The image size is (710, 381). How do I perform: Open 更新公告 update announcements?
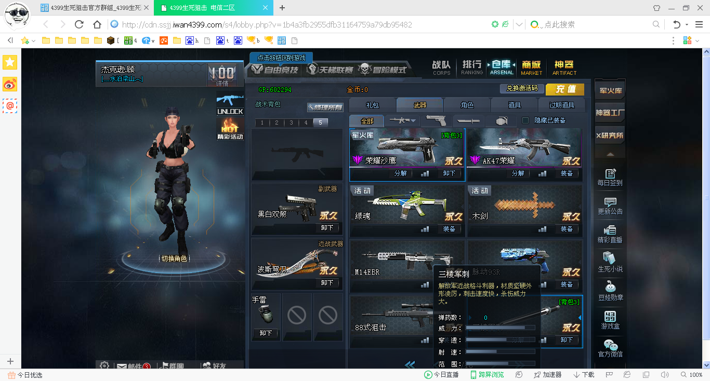click(x=610, y=206)
